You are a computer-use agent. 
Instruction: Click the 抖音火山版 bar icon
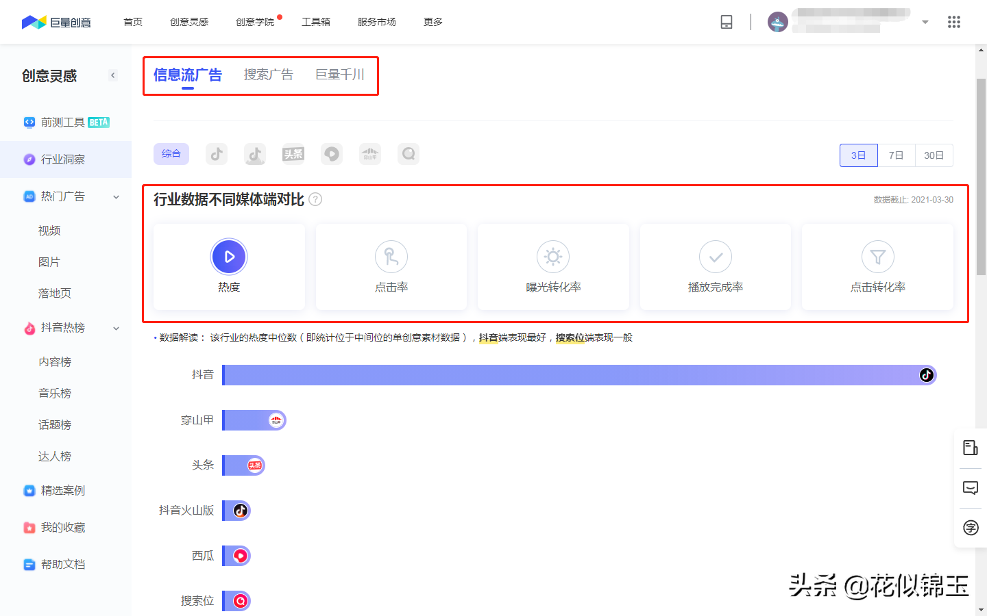(x=241, y=511)
